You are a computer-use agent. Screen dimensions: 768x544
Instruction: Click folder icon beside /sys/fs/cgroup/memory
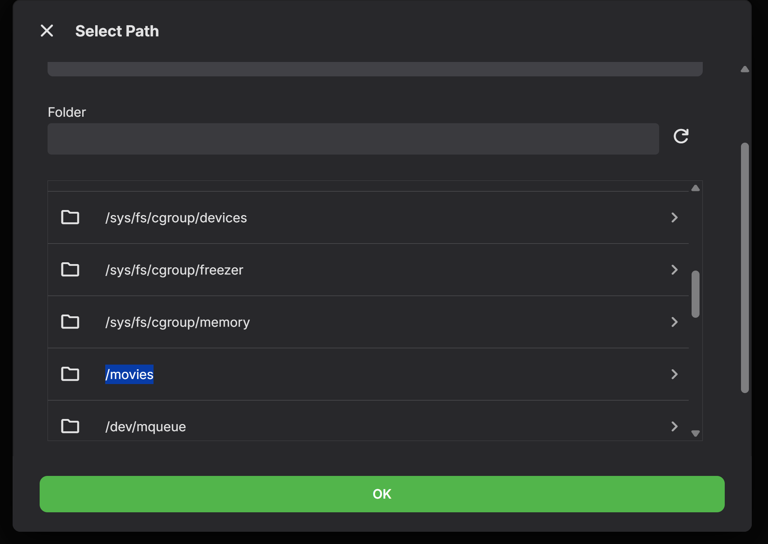tap(70, 322)
